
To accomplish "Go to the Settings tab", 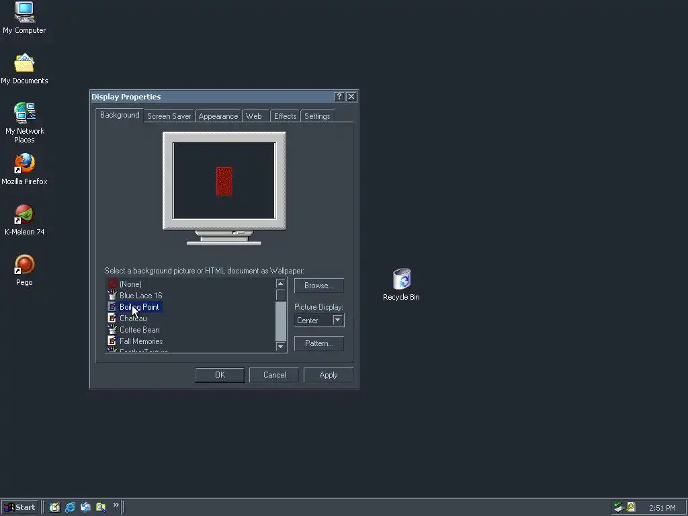I will pos(317,116).
